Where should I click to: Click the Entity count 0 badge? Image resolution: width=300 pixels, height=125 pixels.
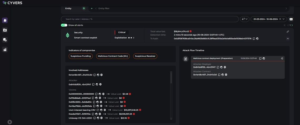coord(84,8)
